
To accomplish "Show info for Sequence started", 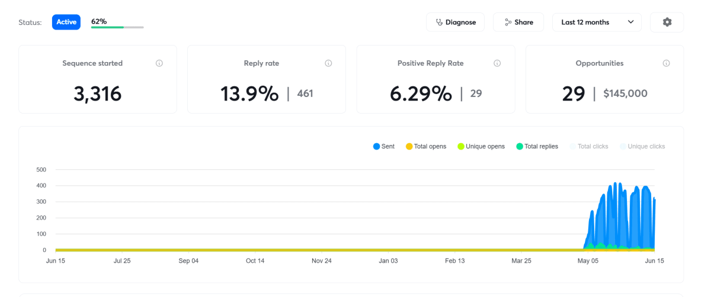I will (x=159, y=63).
